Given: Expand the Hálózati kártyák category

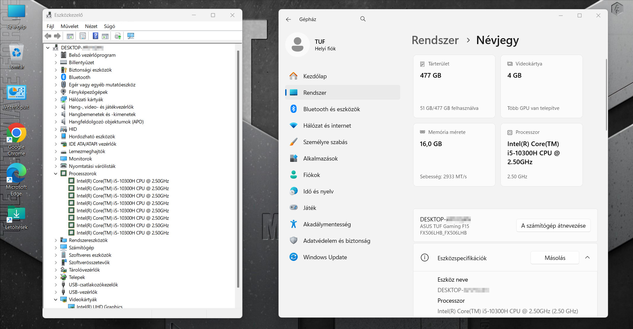Looking at the screenshot, I should pyautogui.click(x=56, y=100).
